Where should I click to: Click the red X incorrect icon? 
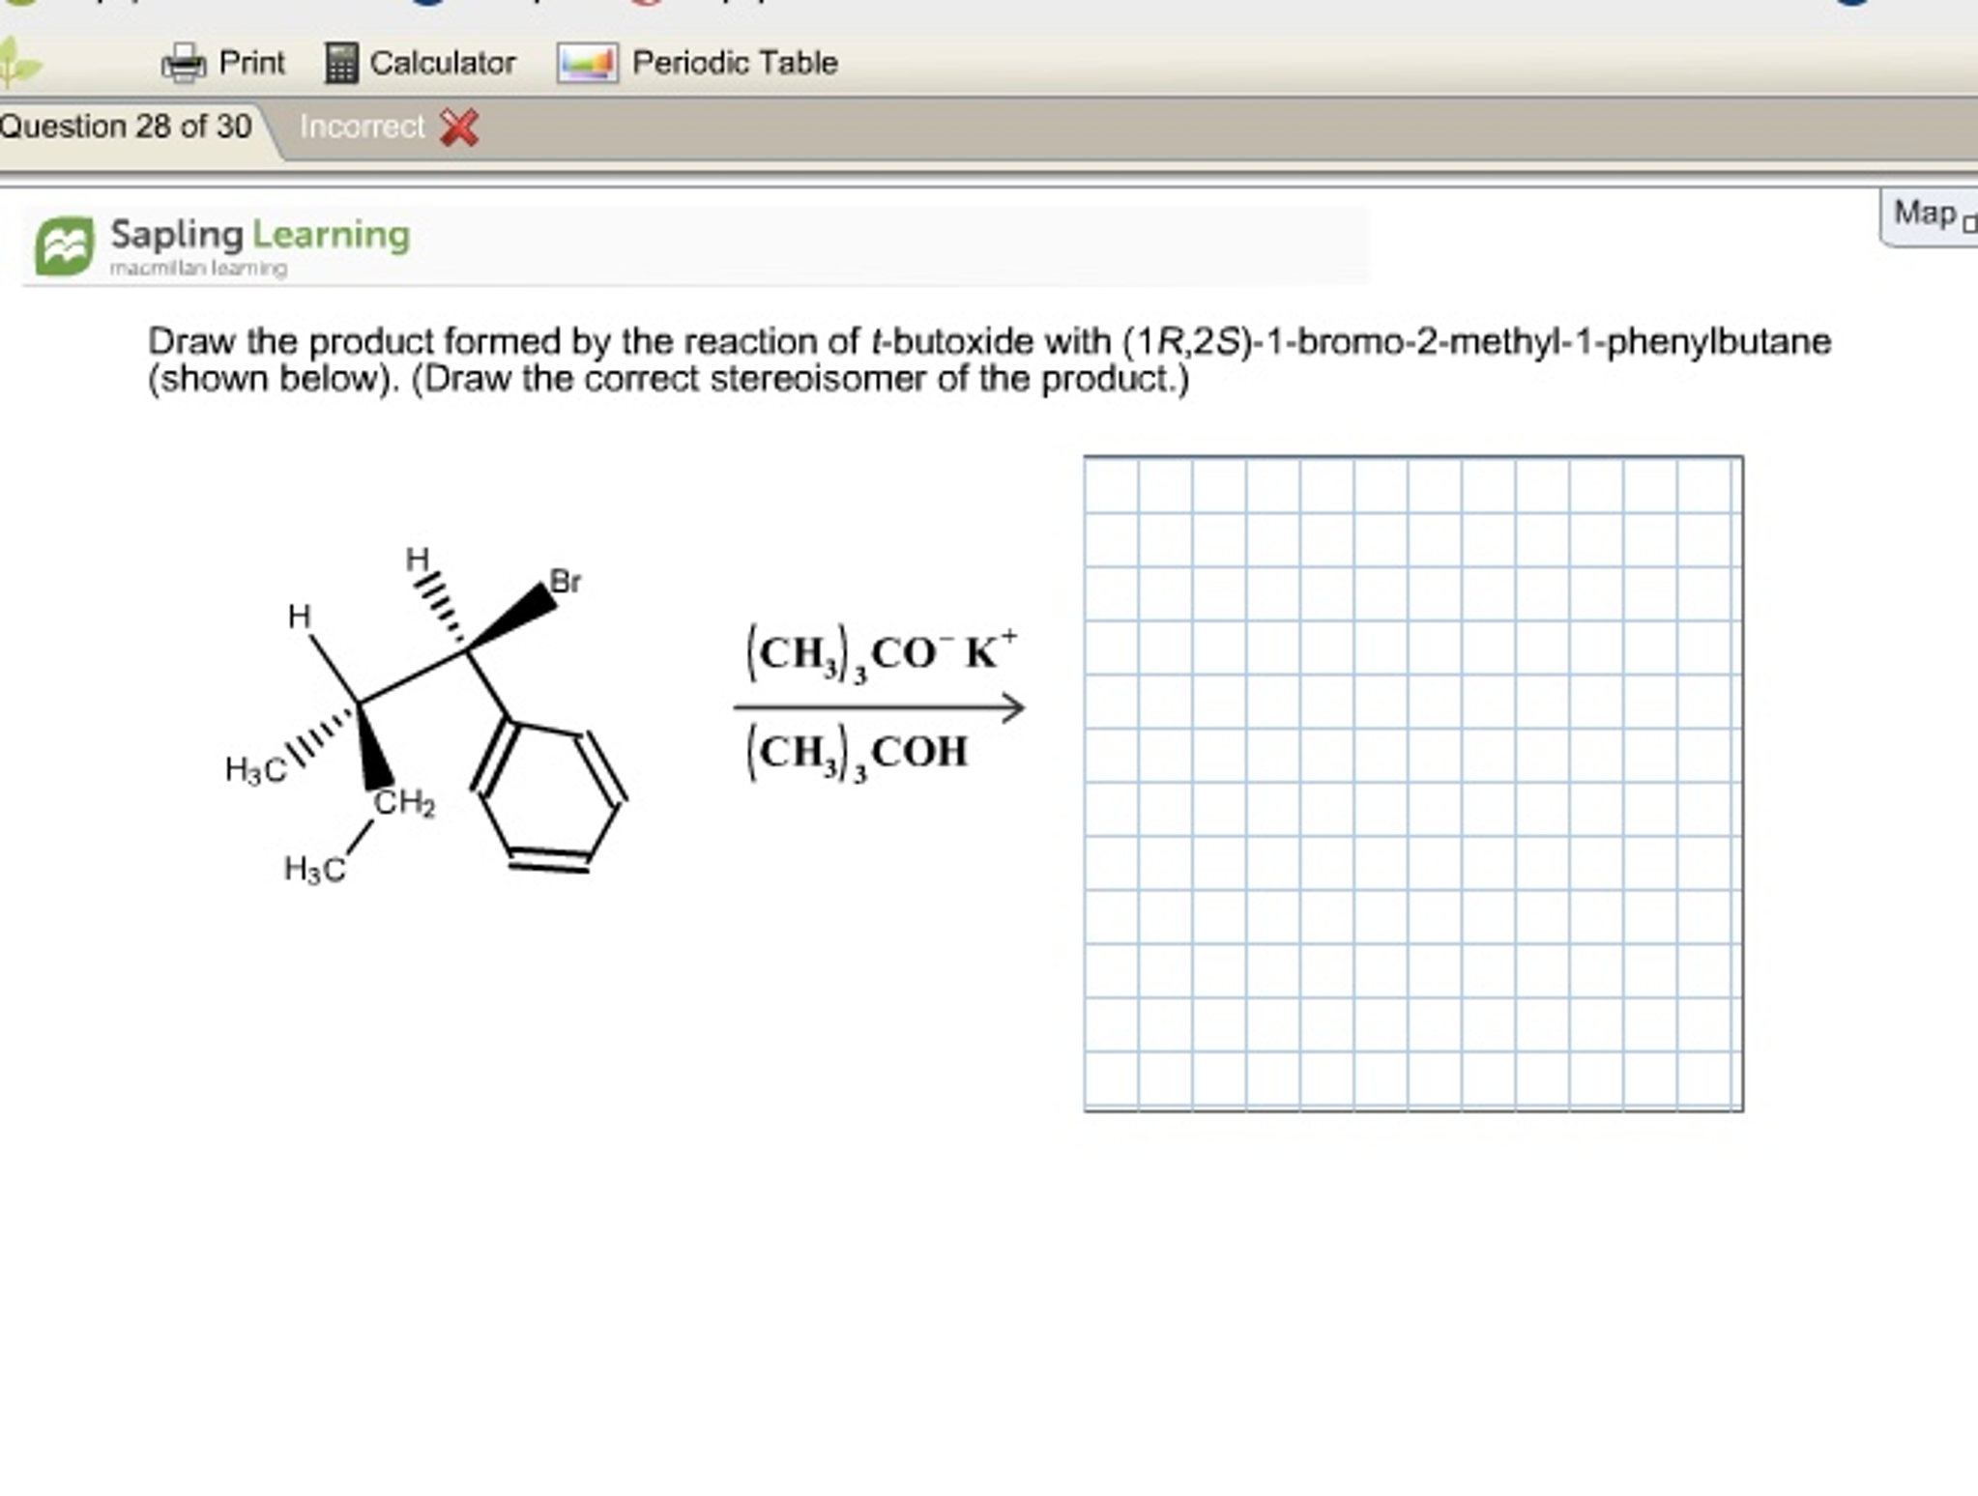coord(459,127)
